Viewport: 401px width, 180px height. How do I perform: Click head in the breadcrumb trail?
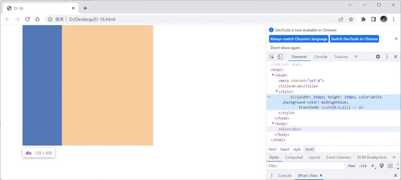pyautogui.click(x=285, y=149)
